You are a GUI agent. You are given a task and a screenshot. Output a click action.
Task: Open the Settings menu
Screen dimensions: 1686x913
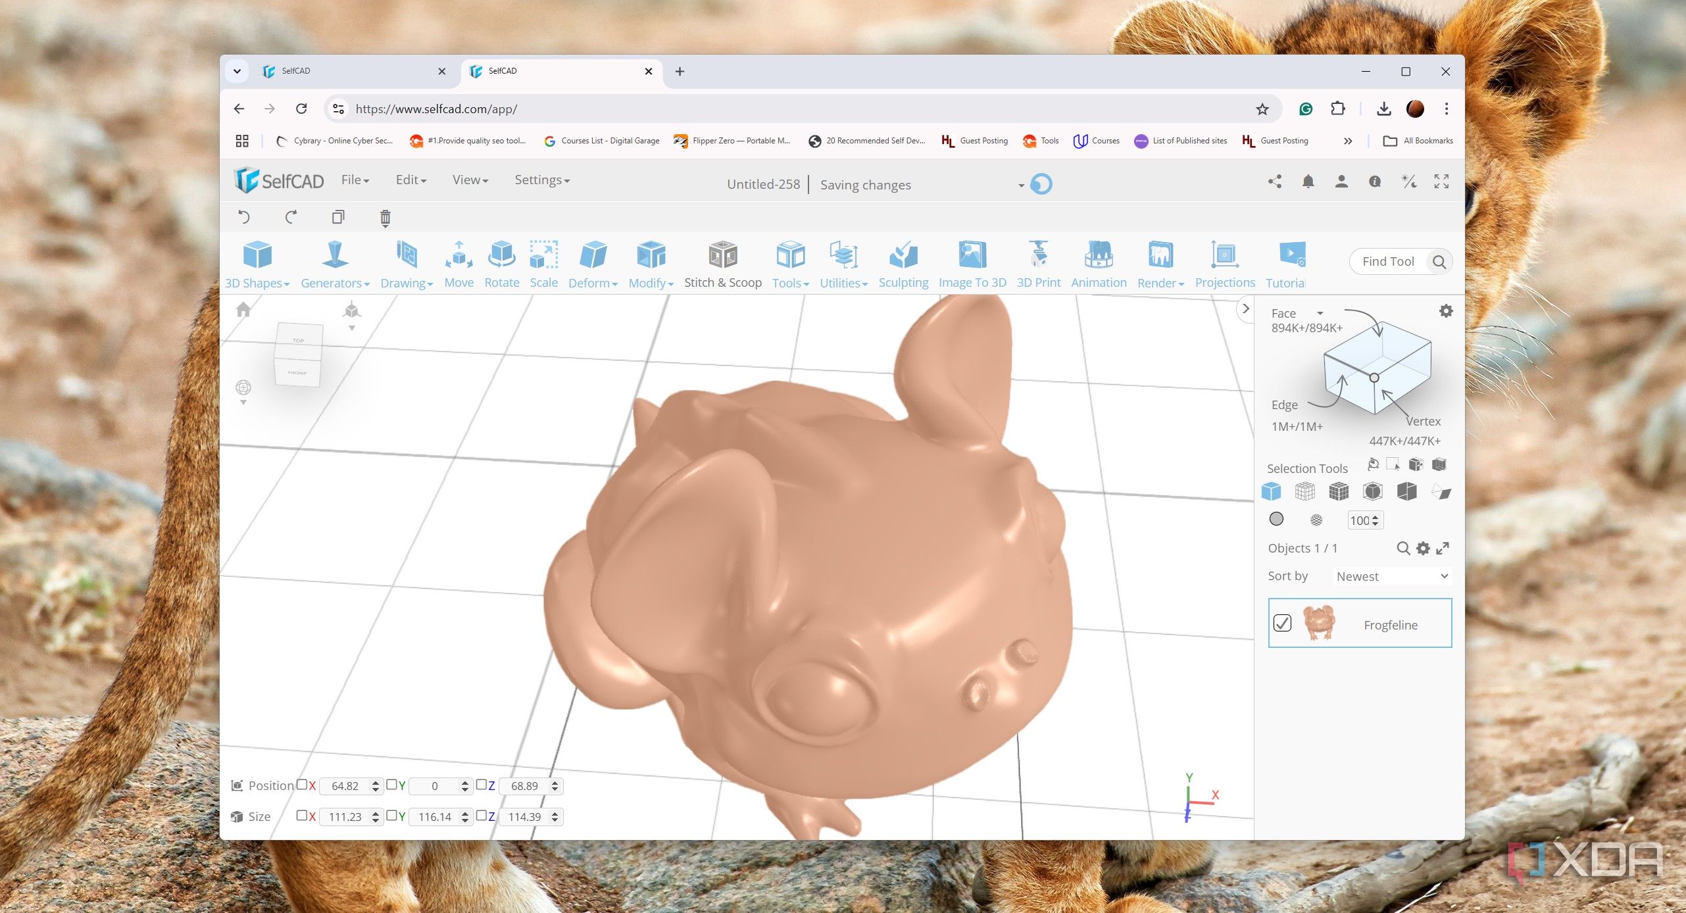(x=542, y=180)
